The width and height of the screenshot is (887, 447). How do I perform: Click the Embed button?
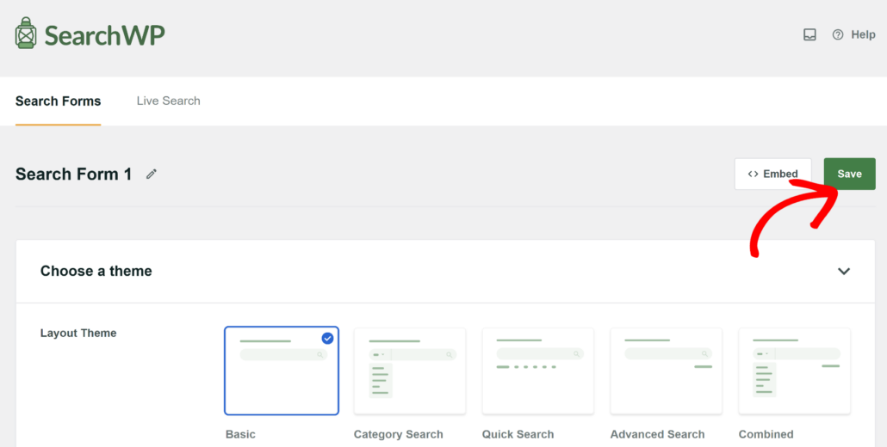(x=772, y=174)
